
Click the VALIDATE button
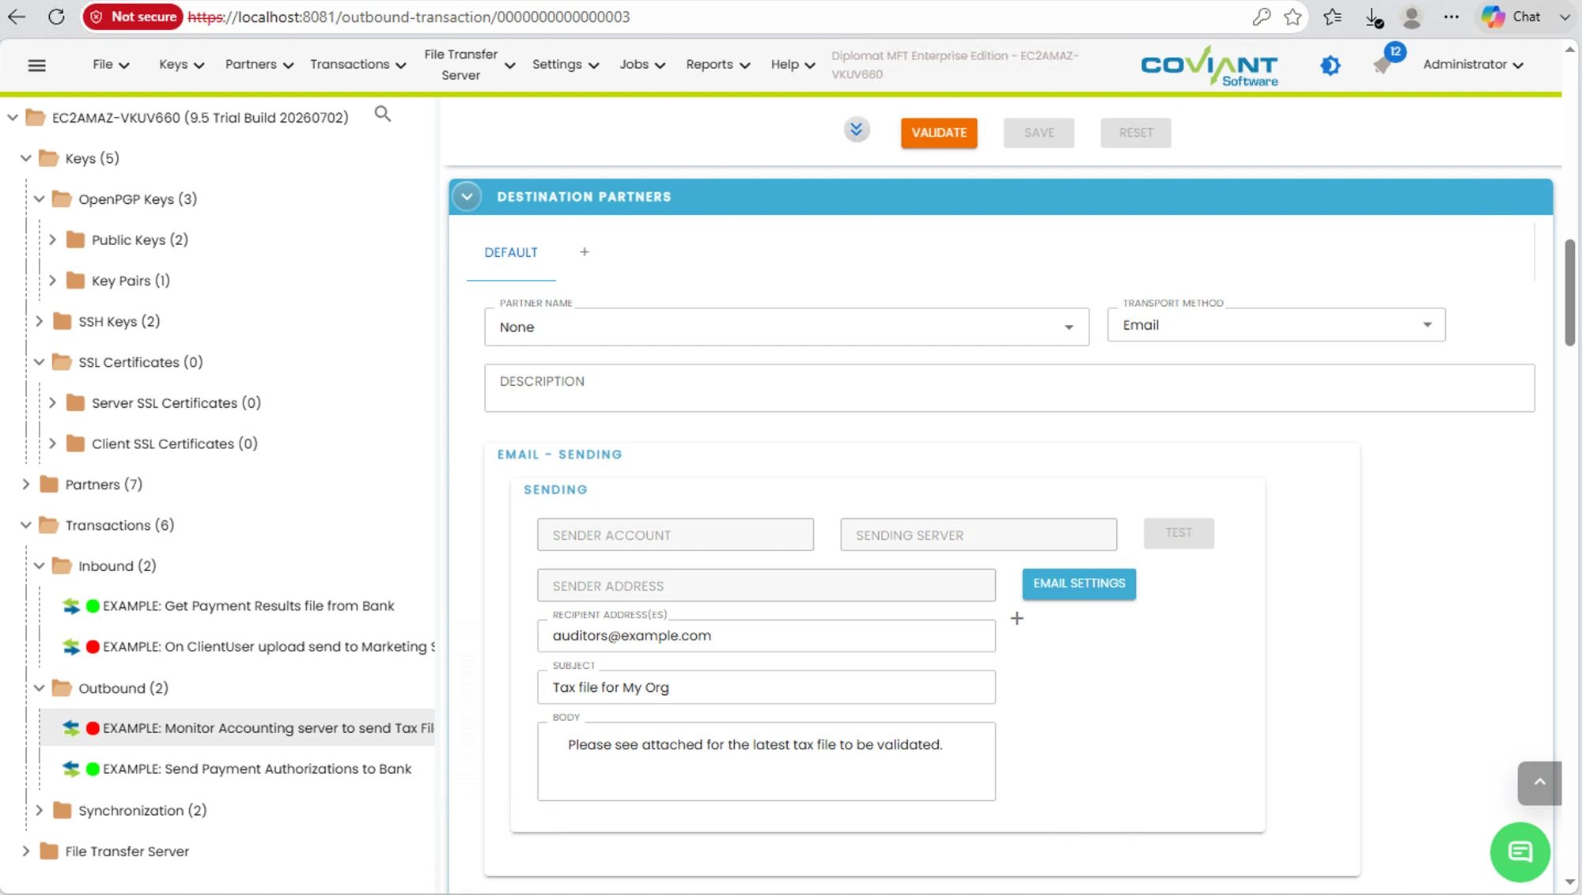click(939, 133)
